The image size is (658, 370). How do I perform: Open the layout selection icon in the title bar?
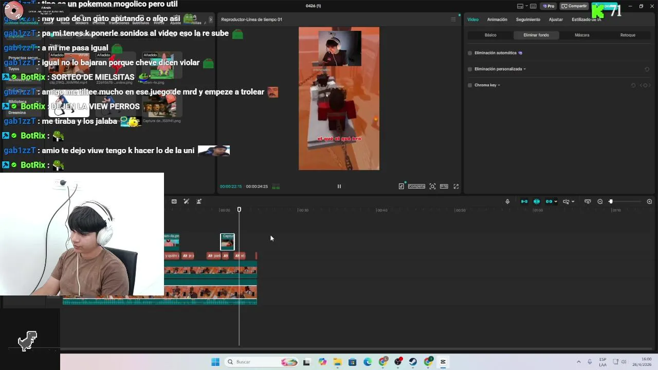pyautogui.click(x=520, y=6)
